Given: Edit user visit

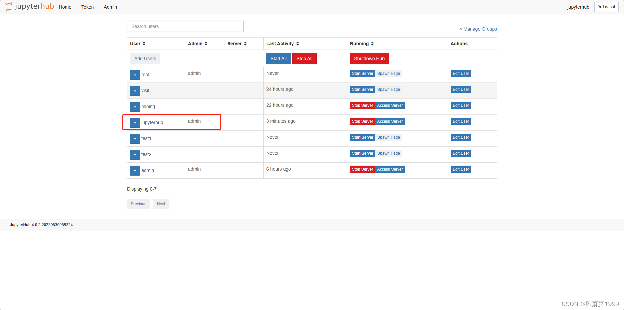Looking at the screenshot, I should [x=461, y=89].
